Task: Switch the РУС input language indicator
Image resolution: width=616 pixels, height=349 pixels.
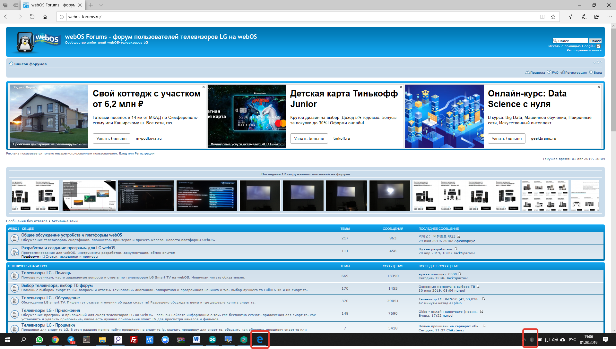Action: 572,340
